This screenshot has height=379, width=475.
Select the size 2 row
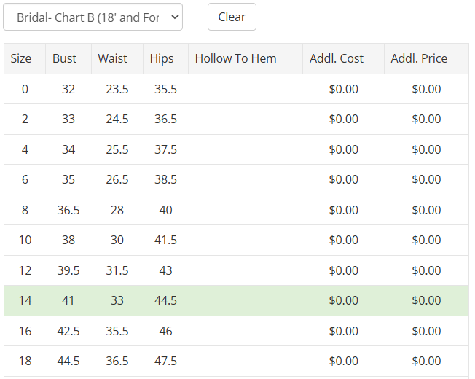25,119
